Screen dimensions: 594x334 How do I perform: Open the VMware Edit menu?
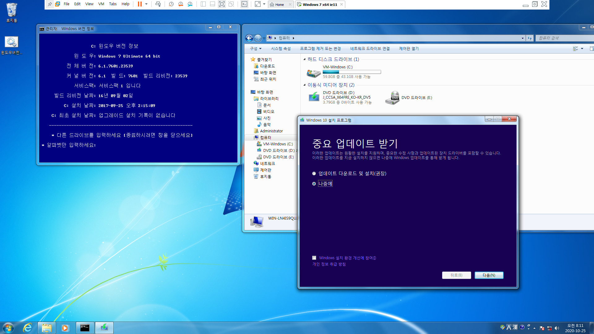coord(77,4)
